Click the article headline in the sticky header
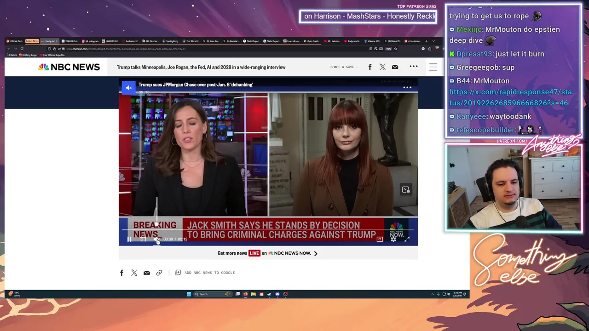Screen dimensions: 589x331 coord(201,67)
